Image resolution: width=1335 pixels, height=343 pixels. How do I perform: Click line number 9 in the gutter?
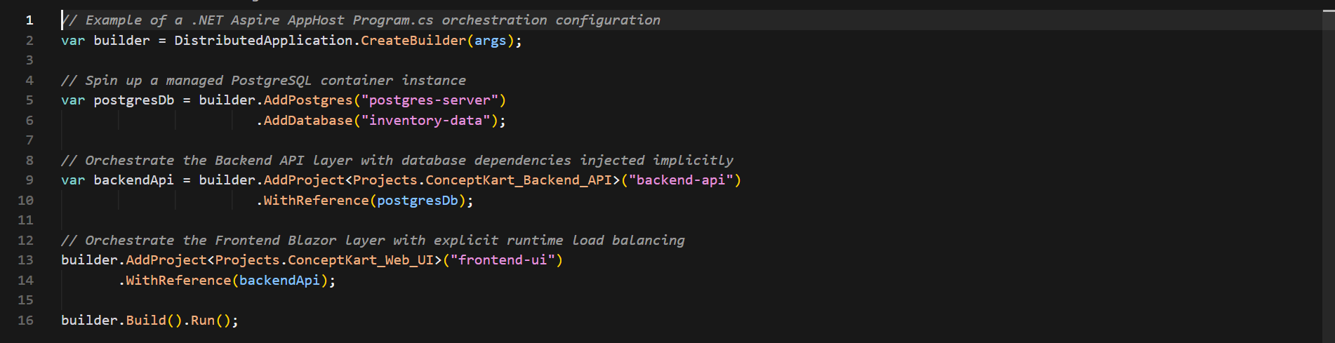coord(29,180)
